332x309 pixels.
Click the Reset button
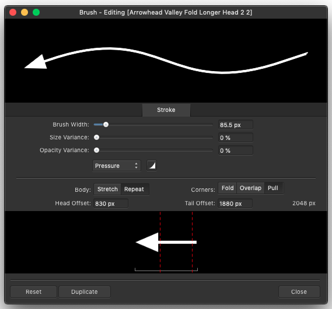33,292
